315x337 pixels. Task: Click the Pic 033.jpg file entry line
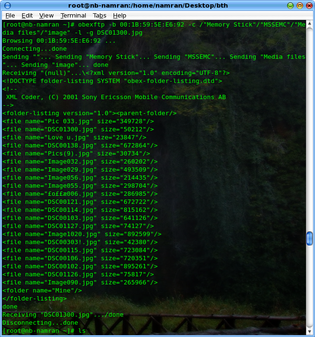pos(78,121)
